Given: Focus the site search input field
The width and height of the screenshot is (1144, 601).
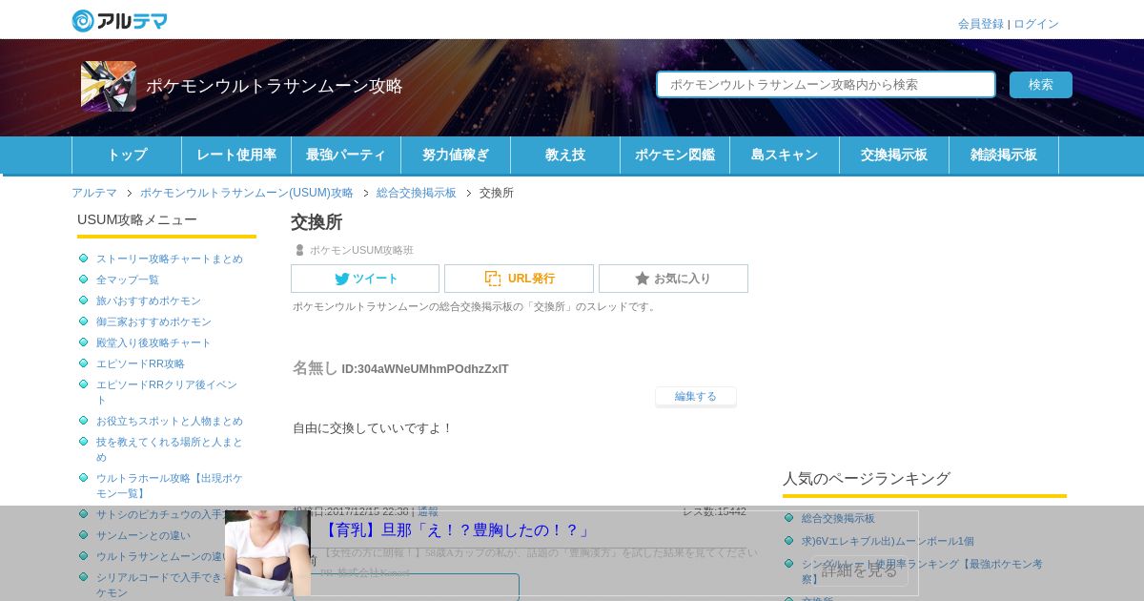Looking at the screenshot, I should [826, 84].
